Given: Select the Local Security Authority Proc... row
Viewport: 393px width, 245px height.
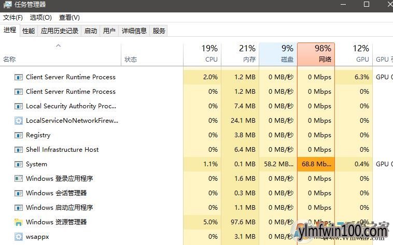Looking at the screenshot, I should click(x=197, y=106).
